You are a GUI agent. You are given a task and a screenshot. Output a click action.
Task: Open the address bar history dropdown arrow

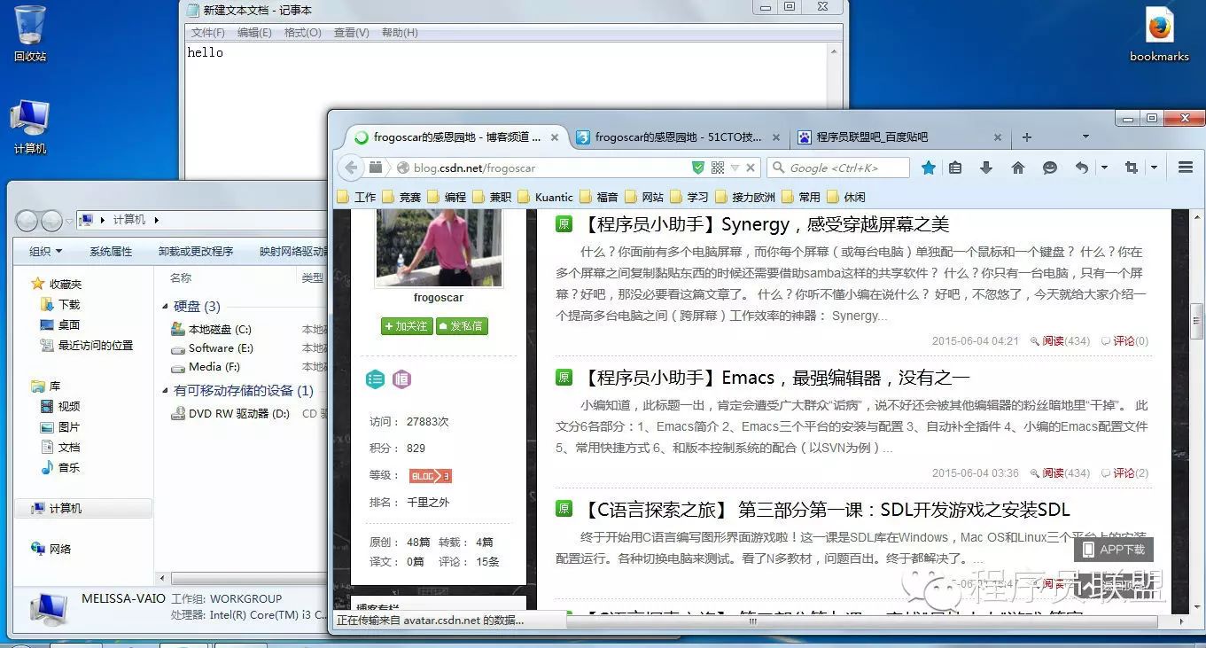coord(735,168)
